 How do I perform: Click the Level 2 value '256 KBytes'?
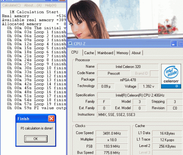167,146
